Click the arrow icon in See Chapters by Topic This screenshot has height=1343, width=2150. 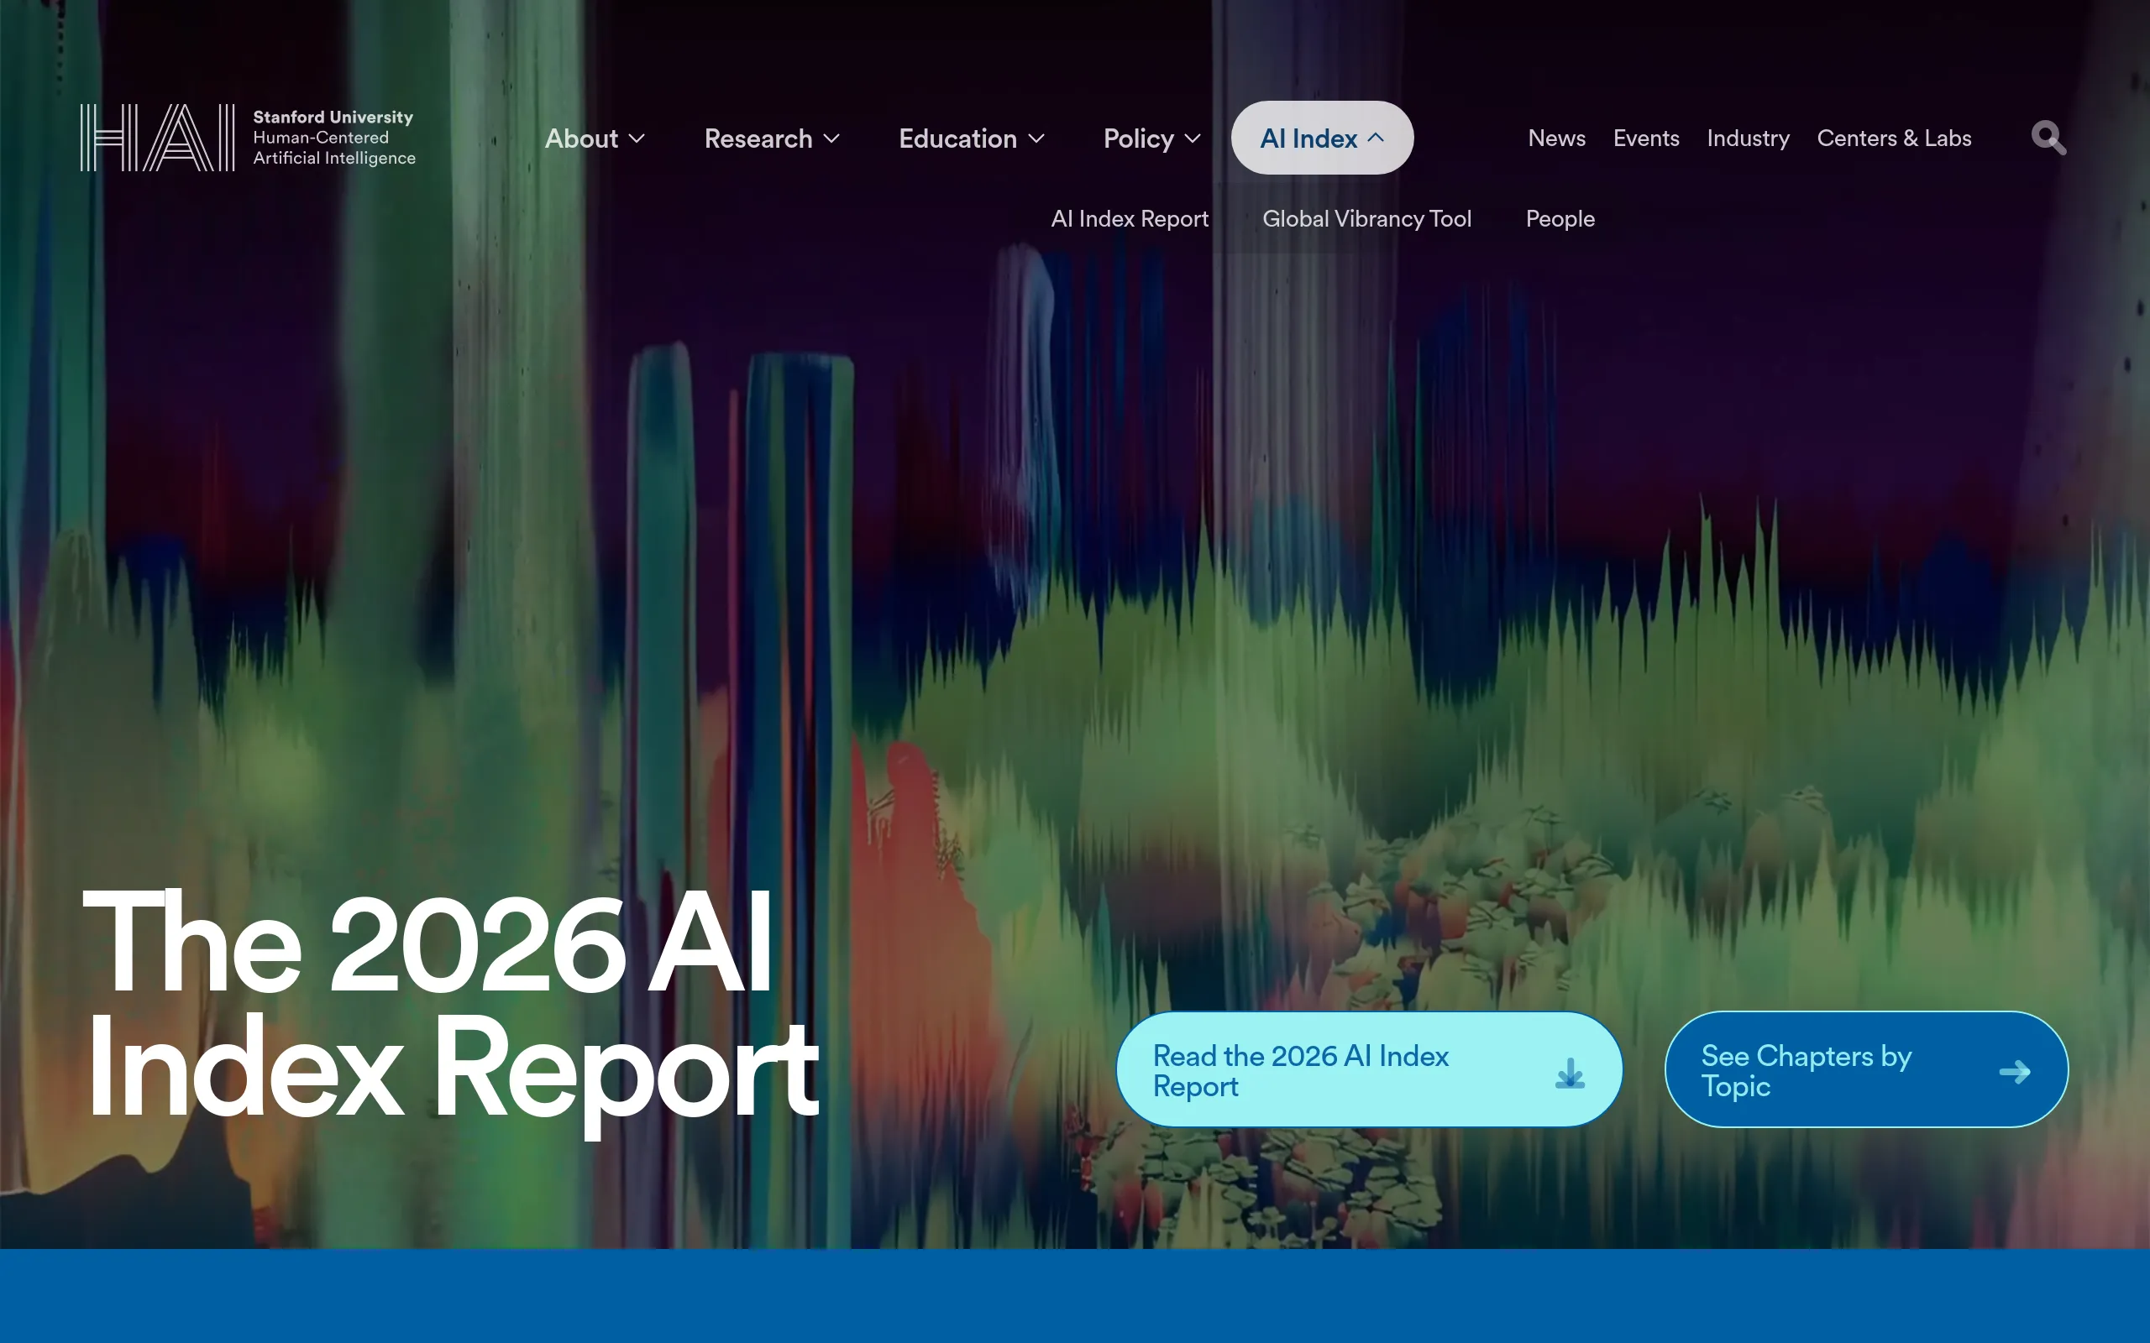(2016, 1070)
